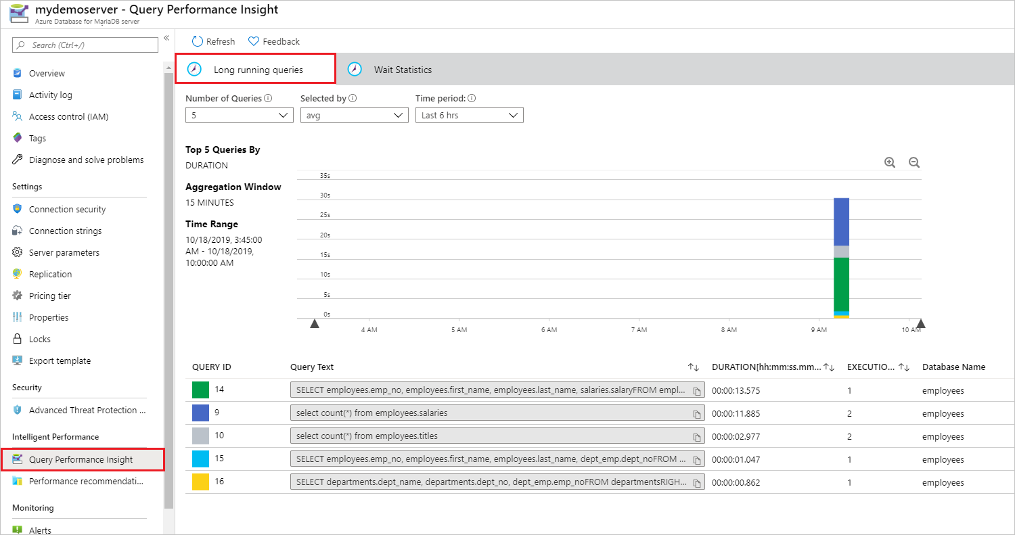Open the Number of Queries dropdown
This screenshot has height=535, width=1015.
240,115
